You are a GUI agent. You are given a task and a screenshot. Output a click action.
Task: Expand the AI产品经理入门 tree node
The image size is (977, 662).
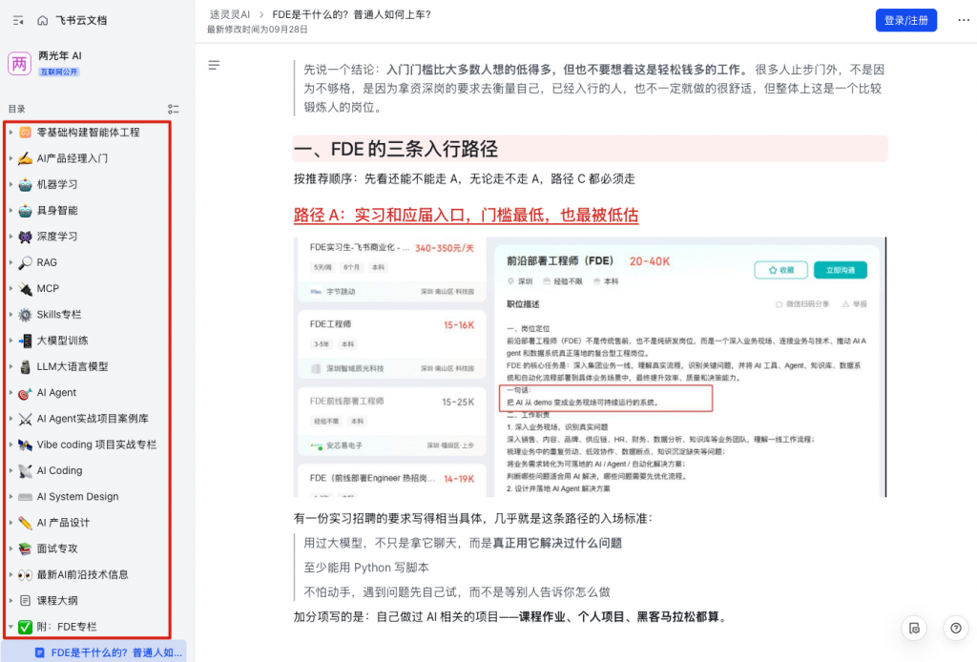pos(10,158)
